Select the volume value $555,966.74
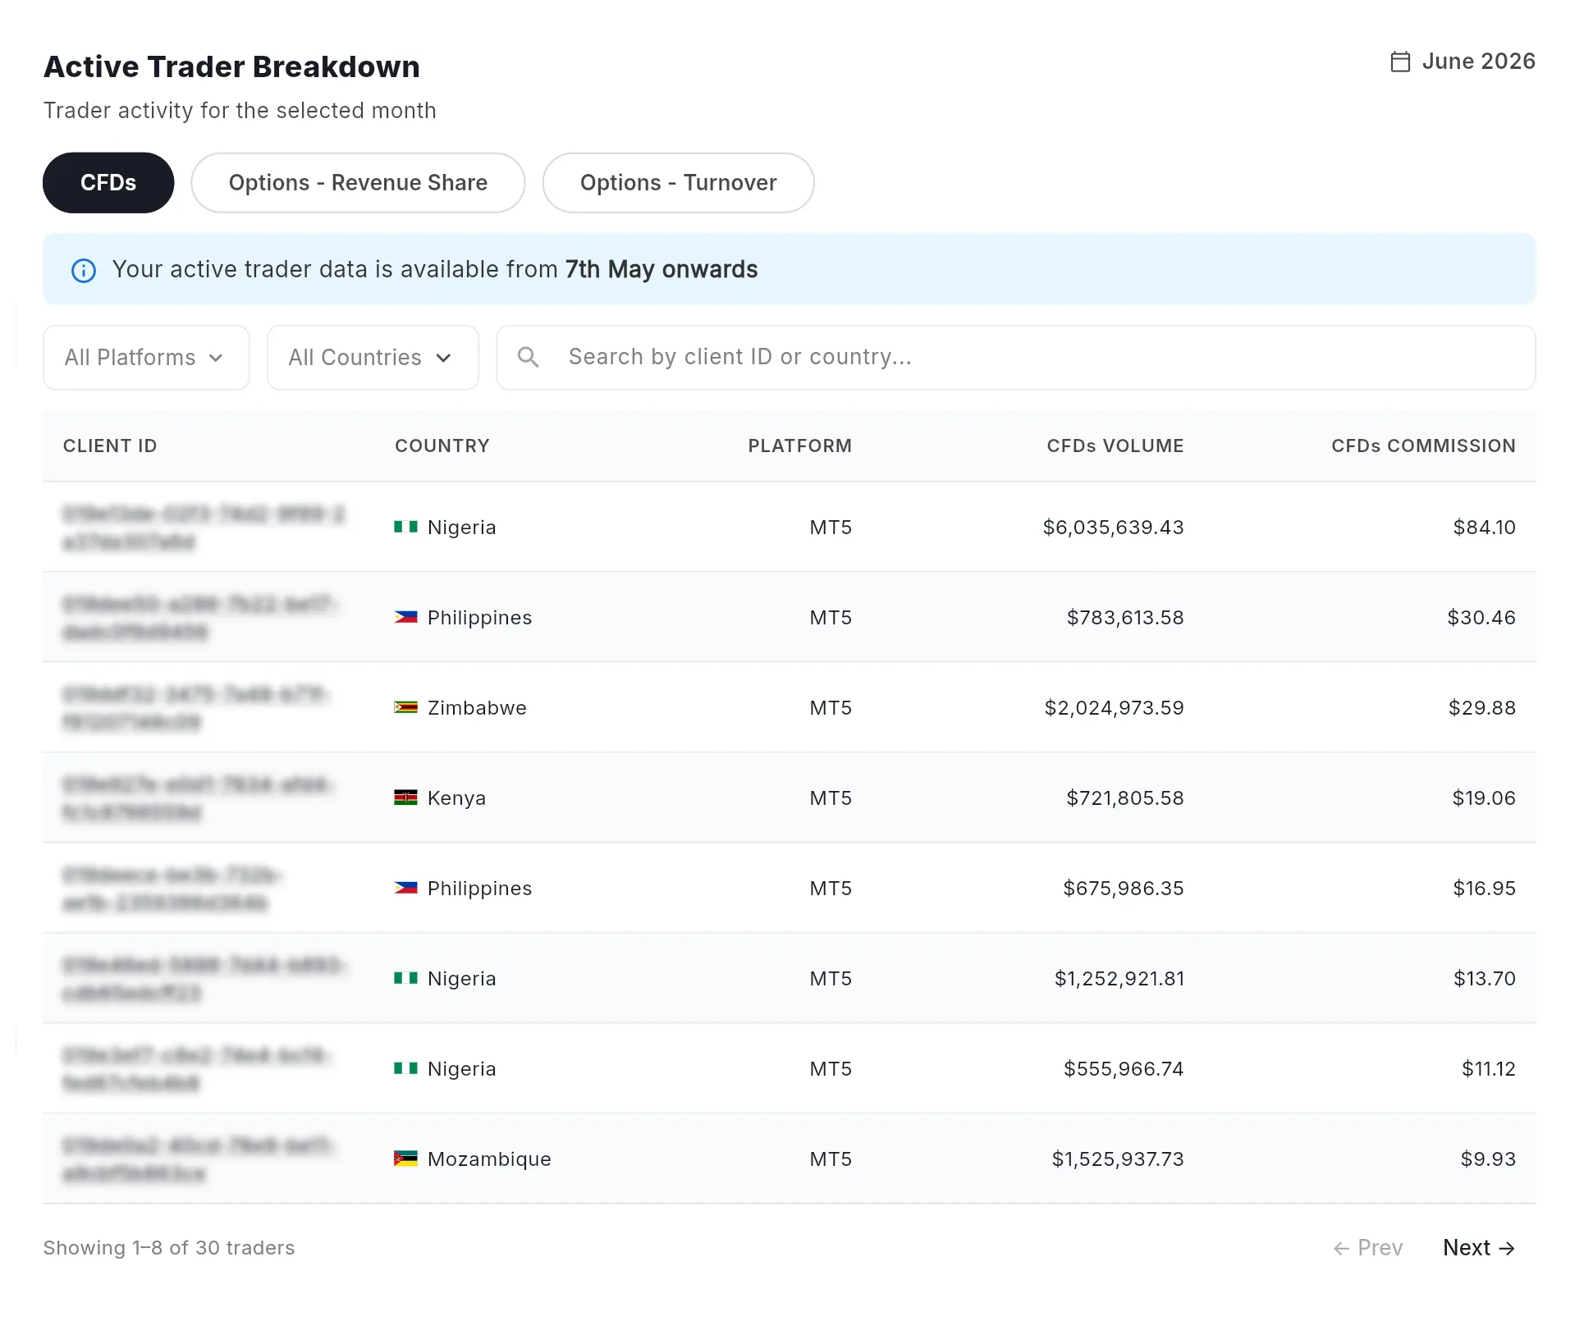 [x=1124, y=1069]
